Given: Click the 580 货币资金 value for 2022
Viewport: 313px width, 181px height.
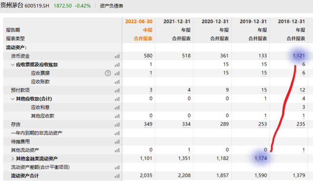Looking at the screenshot, I should (148, 56).
